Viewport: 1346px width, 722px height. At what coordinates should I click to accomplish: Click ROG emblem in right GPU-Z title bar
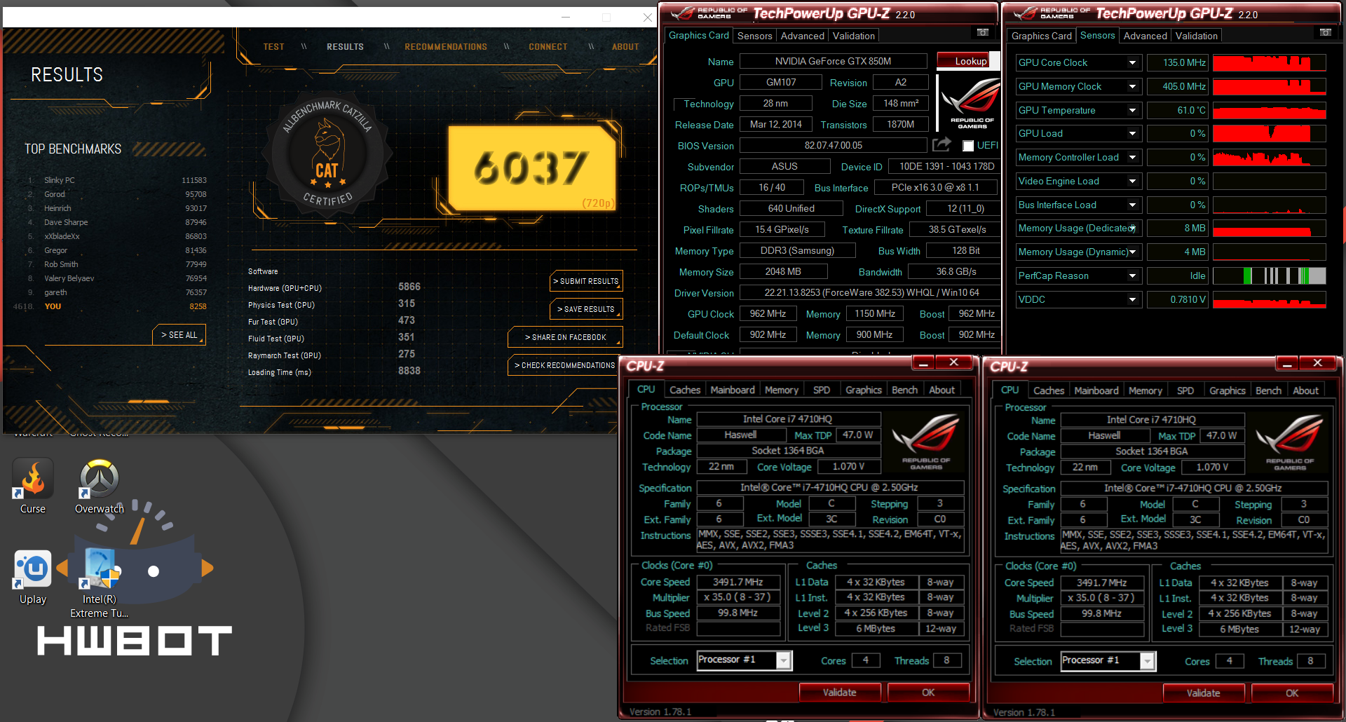[x=1051, y=13]
